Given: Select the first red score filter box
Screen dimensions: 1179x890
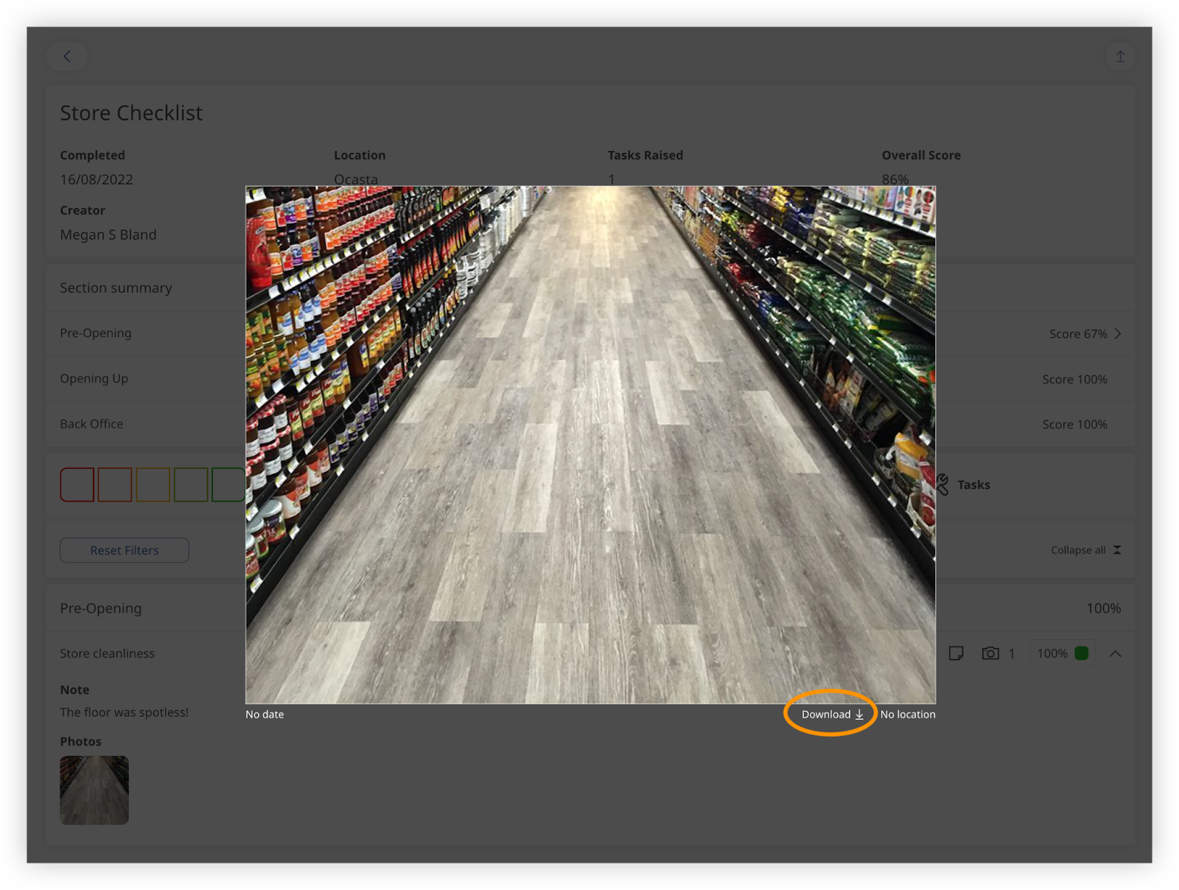Looking at the screenshot, I should [x=77, y=484].
